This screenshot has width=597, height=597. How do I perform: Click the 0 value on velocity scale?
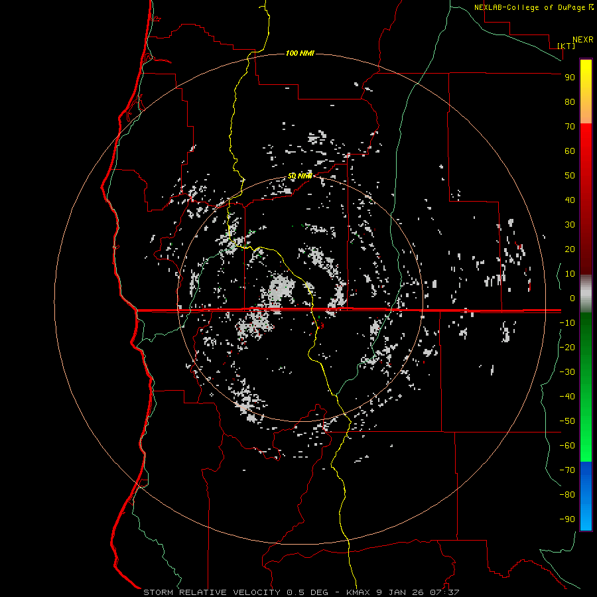pyautogui.click(x=572, y=298)
